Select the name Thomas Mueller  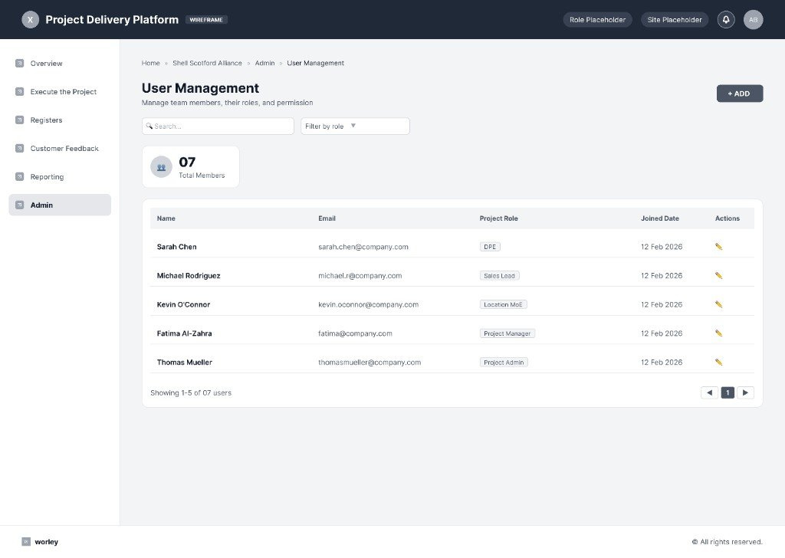click(x=185, y=363)
